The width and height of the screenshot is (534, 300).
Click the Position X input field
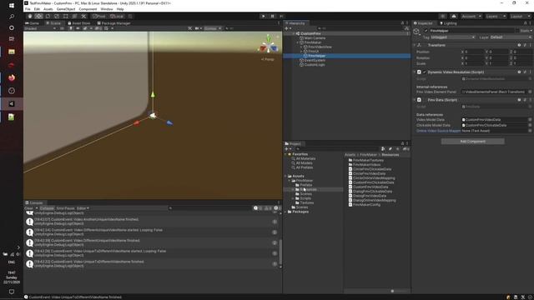click(475, 52)
